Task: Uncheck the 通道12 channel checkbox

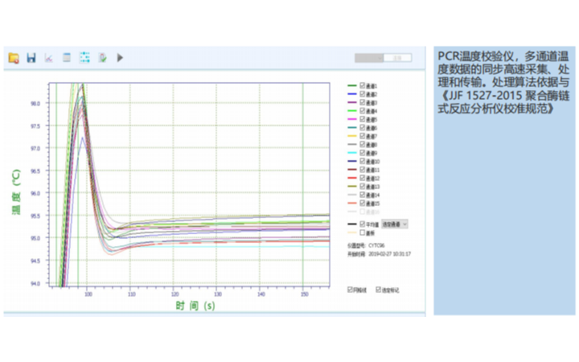Action: pos(362,178)
